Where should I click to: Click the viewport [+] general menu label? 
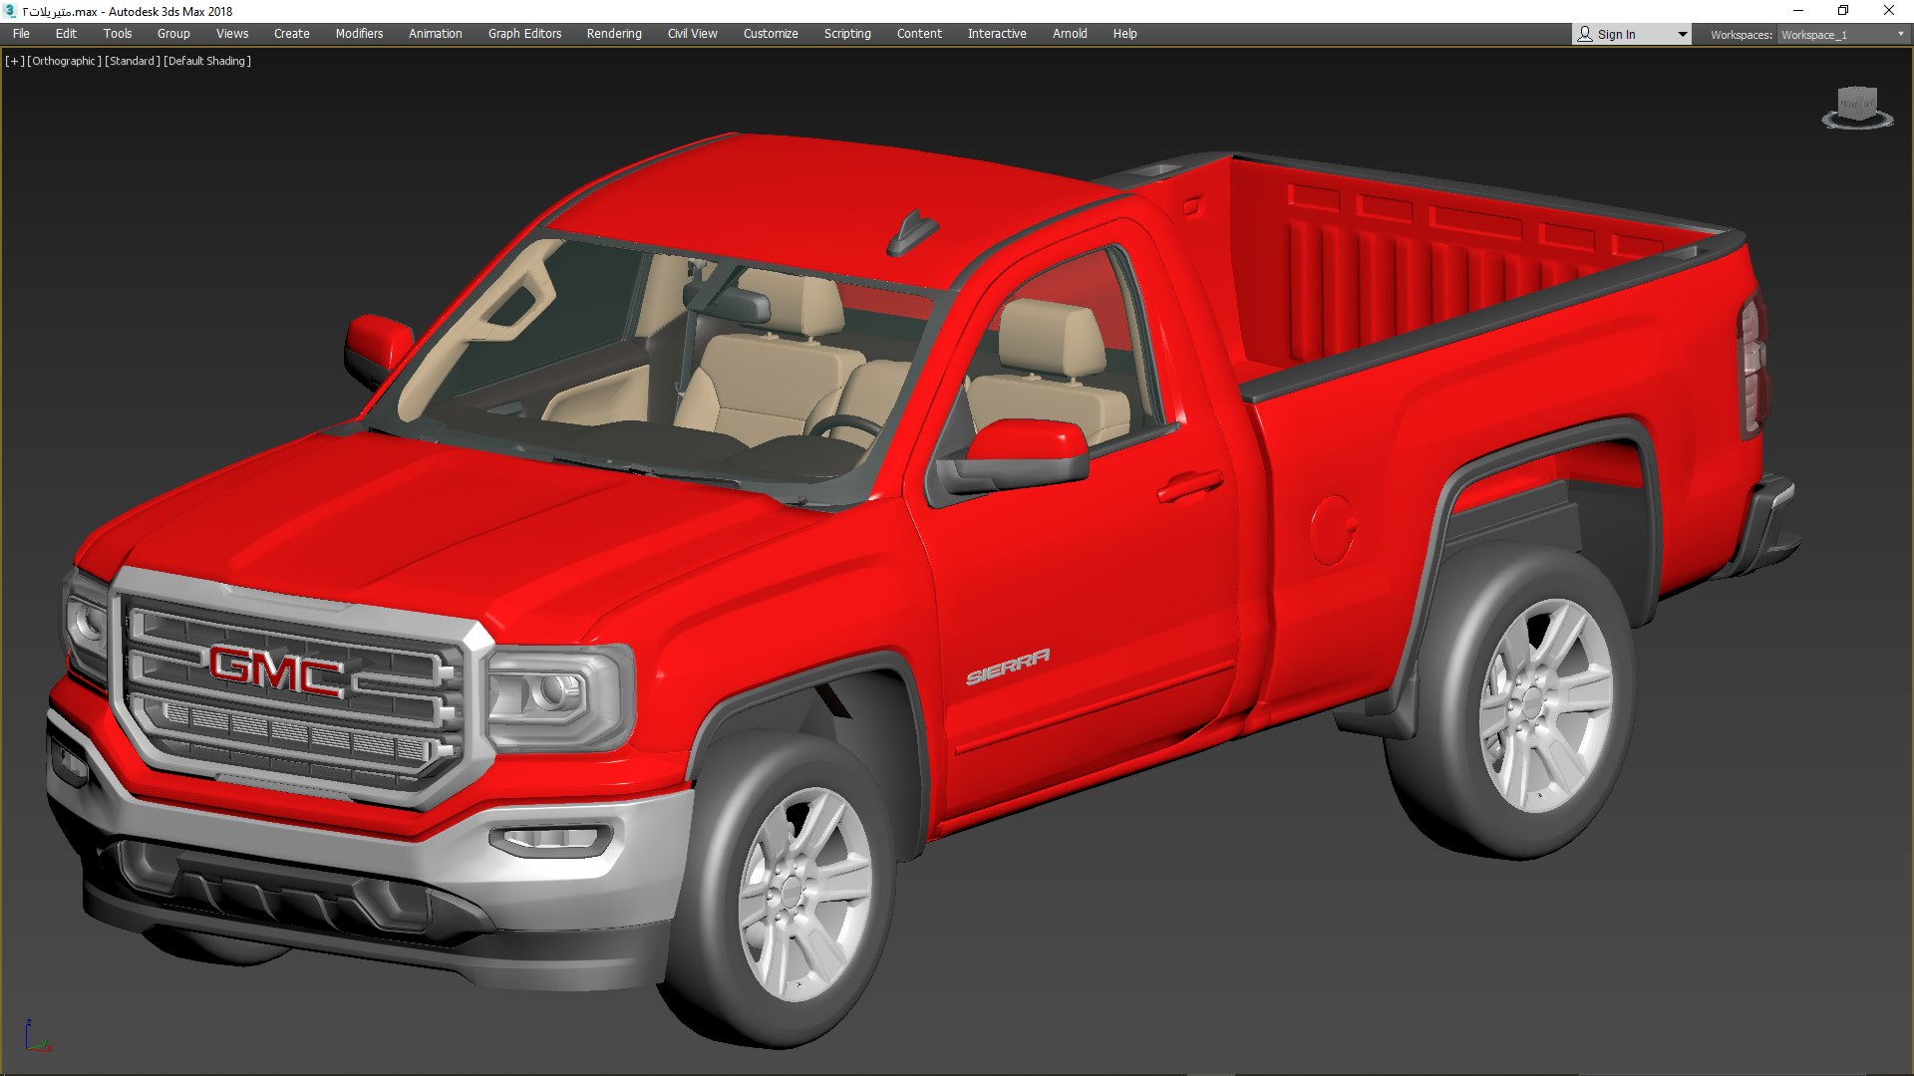(15, 61)
